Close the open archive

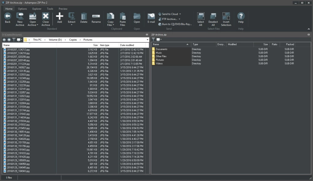tap(46, 19)
